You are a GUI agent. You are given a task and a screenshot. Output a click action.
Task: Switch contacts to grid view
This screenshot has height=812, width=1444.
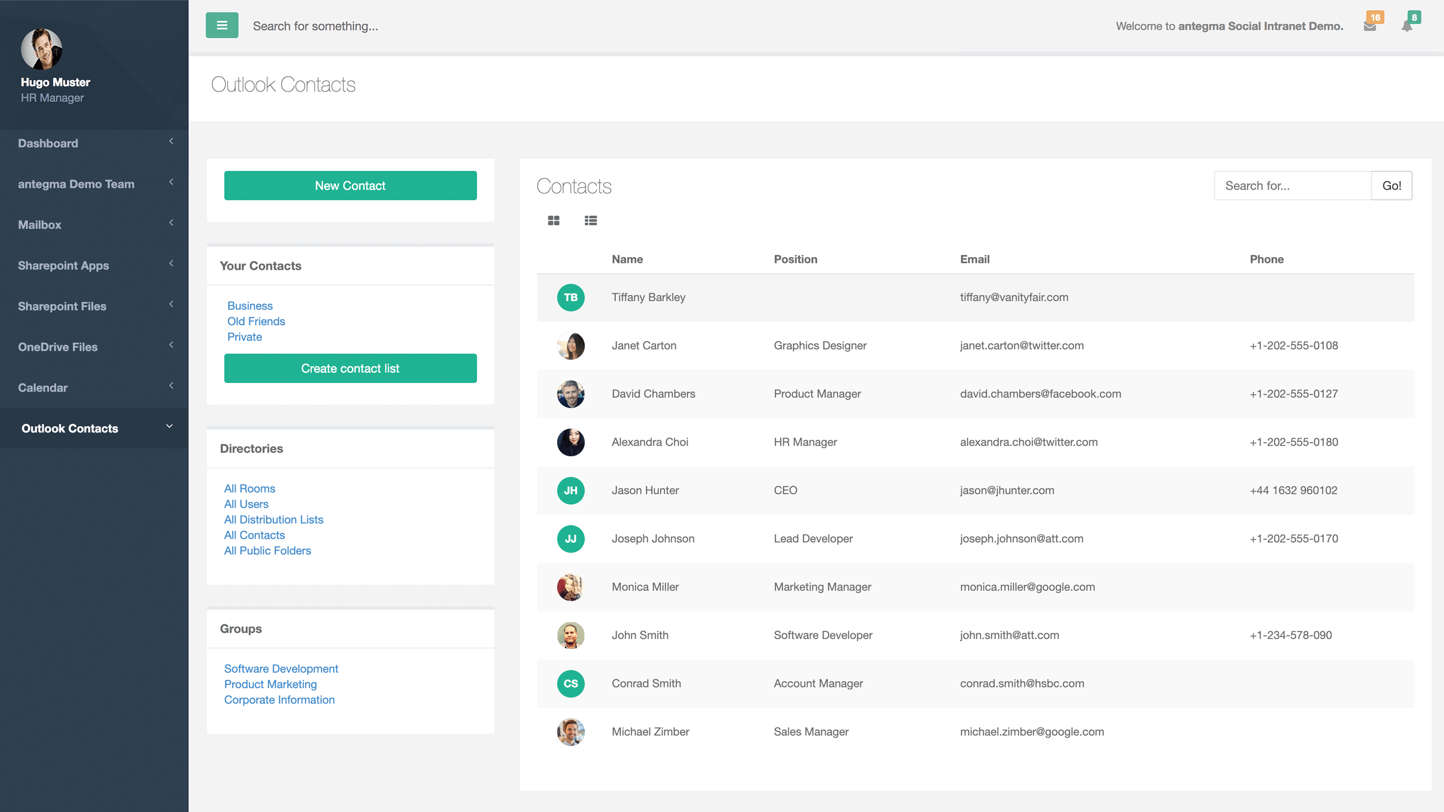553,220
